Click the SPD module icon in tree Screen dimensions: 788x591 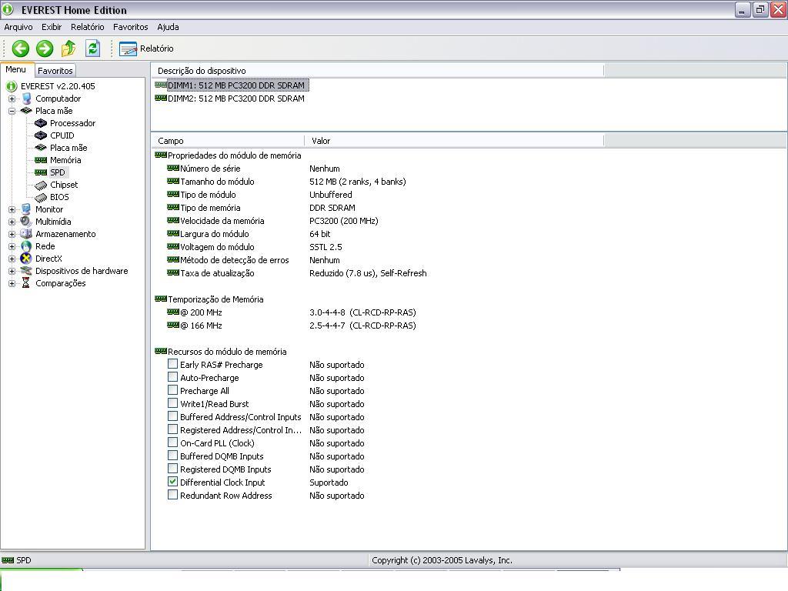(41, 172)
